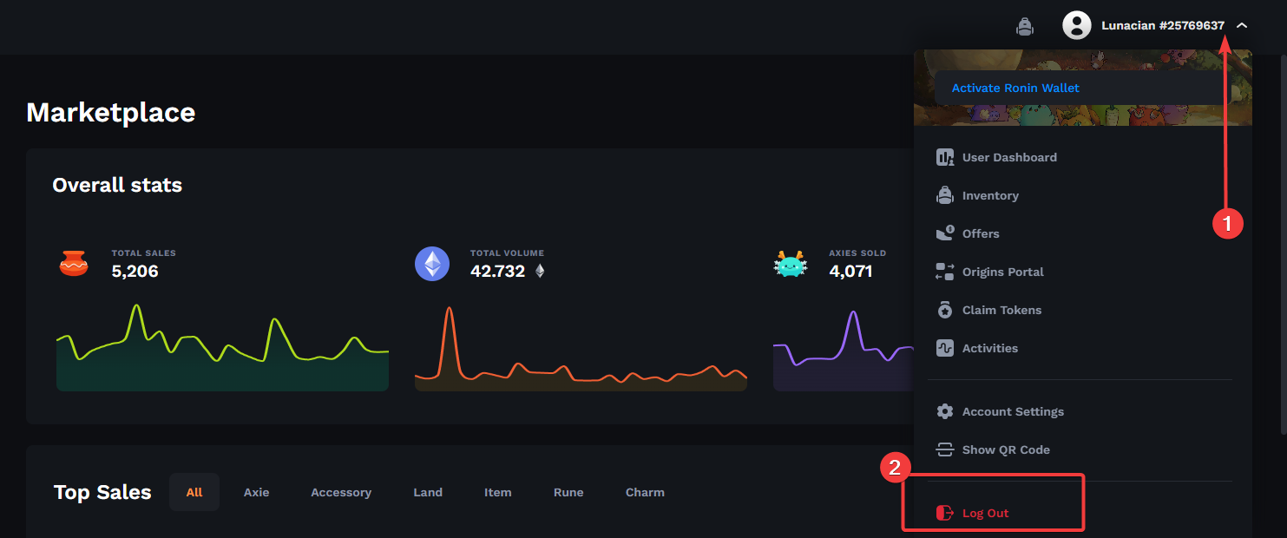Image resolution: width=1287 pixels, height=538 pixels.
Task: Click the Account Settings gear icon
Action: pos(945,411)
